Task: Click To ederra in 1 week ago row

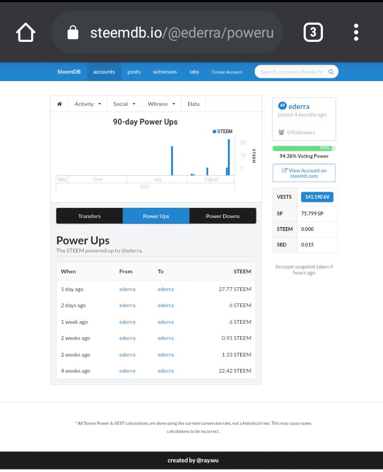Action: click(166, 322)
